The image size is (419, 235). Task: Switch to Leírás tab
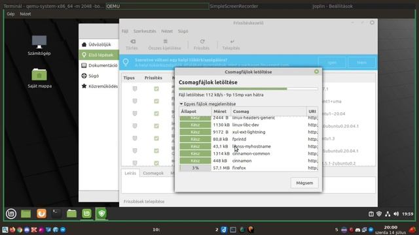tap(130, 173)
